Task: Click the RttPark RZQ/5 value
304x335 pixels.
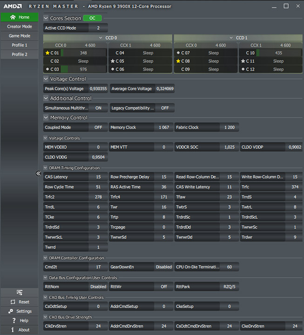Action: point(230,287)
